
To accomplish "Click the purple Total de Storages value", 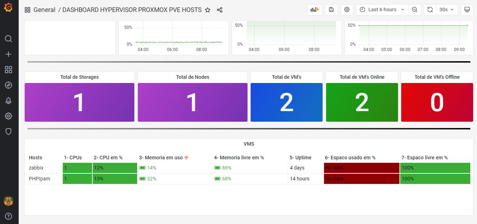I will pos(79,102).
